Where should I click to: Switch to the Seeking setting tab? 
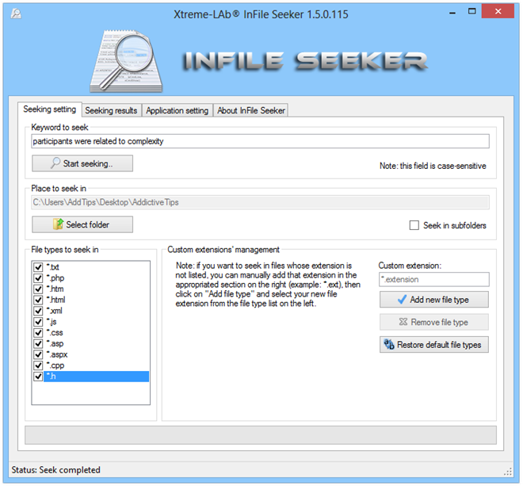click(x=49, y=109)
